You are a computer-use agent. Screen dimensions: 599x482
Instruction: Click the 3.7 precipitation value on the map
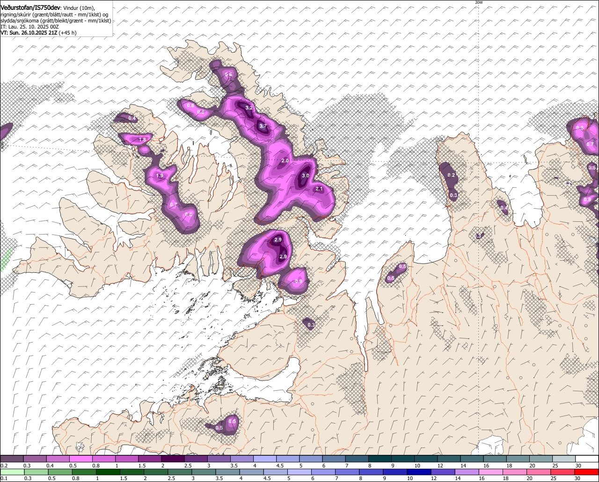point(263,126)
